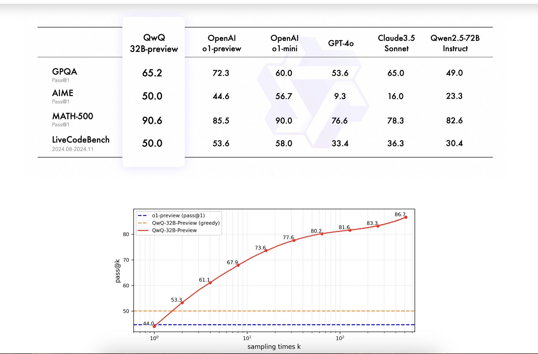Select QwQ's AIME score 50.0

pyautogui.click(x=152, y=96)
